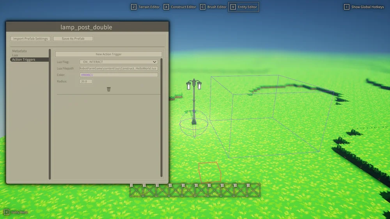Click the Lua Filepath input field
Viewport: 390px width, 219px height.
(119, 68)
